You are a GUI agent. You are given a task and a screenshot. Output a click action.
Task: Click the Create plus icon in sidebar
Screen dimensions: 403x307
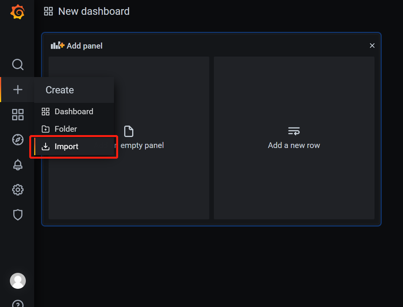pyautogui.click(x=18, y=90)
